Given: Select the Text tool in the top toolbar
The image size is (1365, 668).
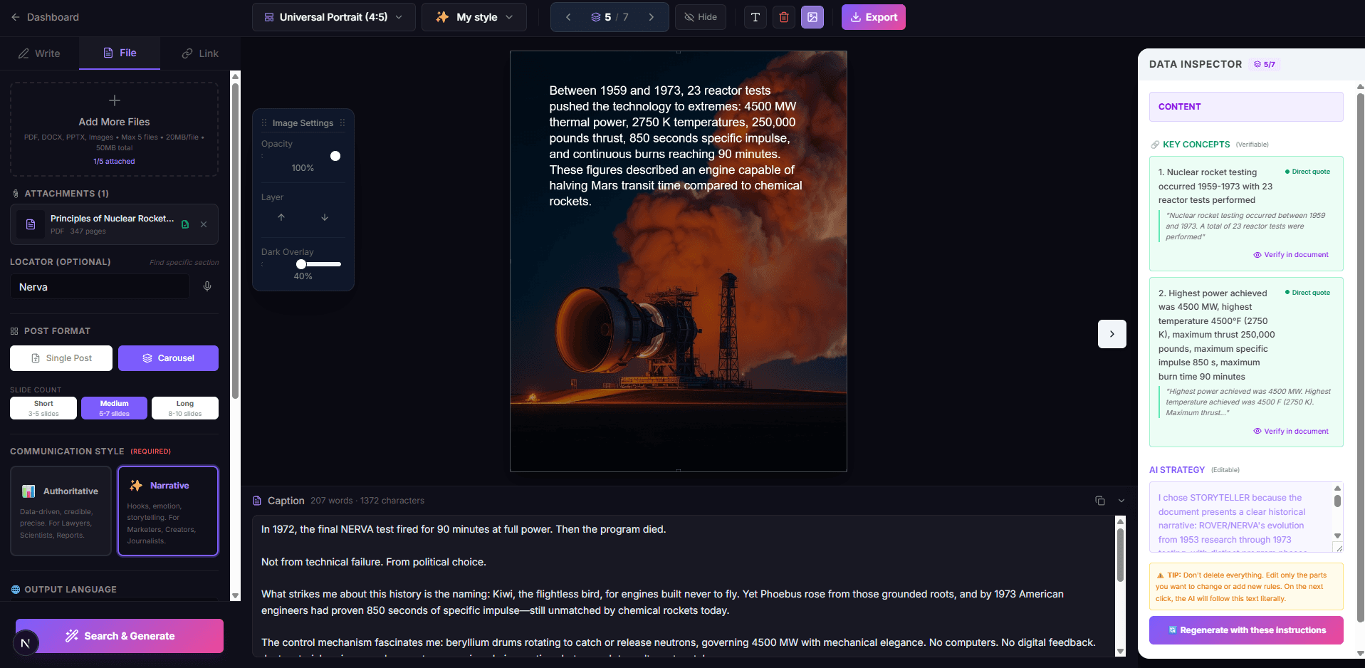Looking at the screenshot, I should (x=755, y=16).
